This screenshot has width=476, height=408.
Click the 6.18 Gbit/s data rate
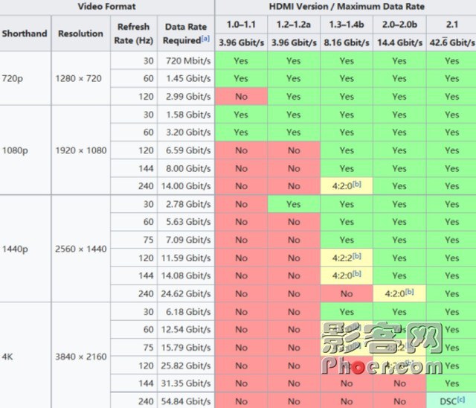[188, 312]
